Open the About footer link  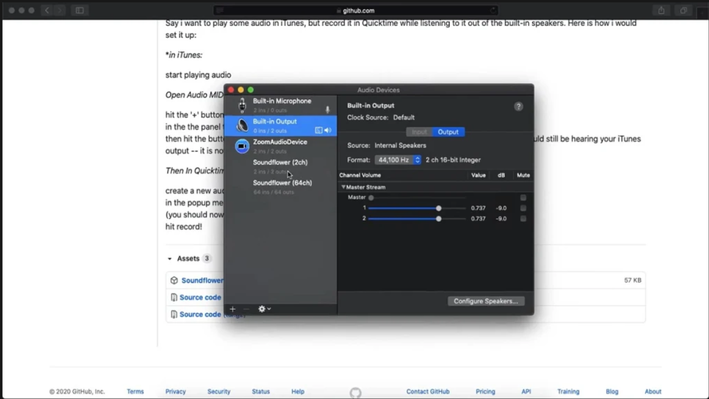[653, 391]
